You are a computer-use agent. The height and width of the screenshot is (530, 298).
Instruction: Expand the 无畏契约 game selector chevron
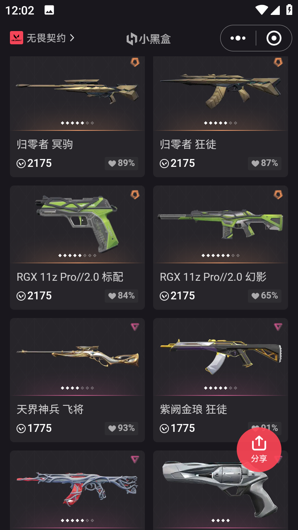pyautogui.click(x=72, y=38)
